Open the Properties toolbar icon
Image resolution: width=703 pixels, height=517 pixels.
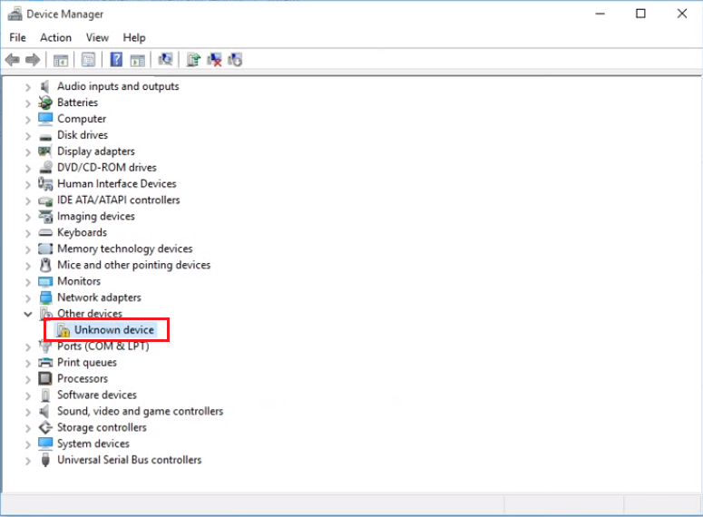click(x=88, y=60)
